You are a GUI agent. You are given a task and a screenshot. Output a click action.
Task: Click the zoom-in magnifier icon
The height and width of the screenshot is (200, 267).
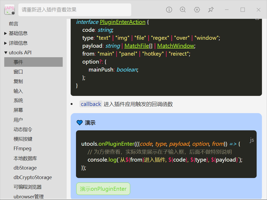pyautogui.click(x=183, y=10)
